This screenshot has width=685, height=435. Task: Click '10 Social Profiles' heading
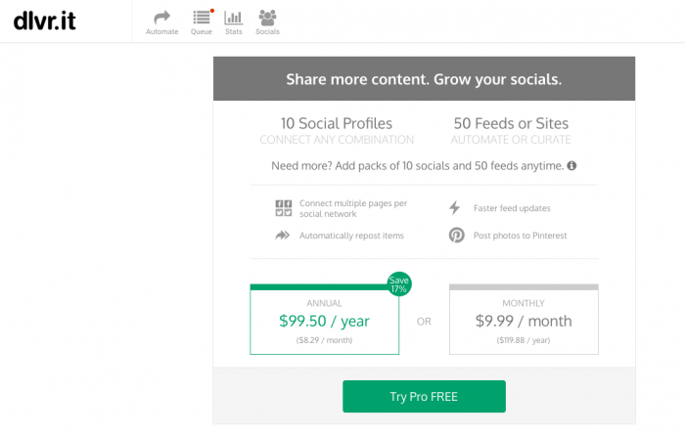(x=336, y=123)
